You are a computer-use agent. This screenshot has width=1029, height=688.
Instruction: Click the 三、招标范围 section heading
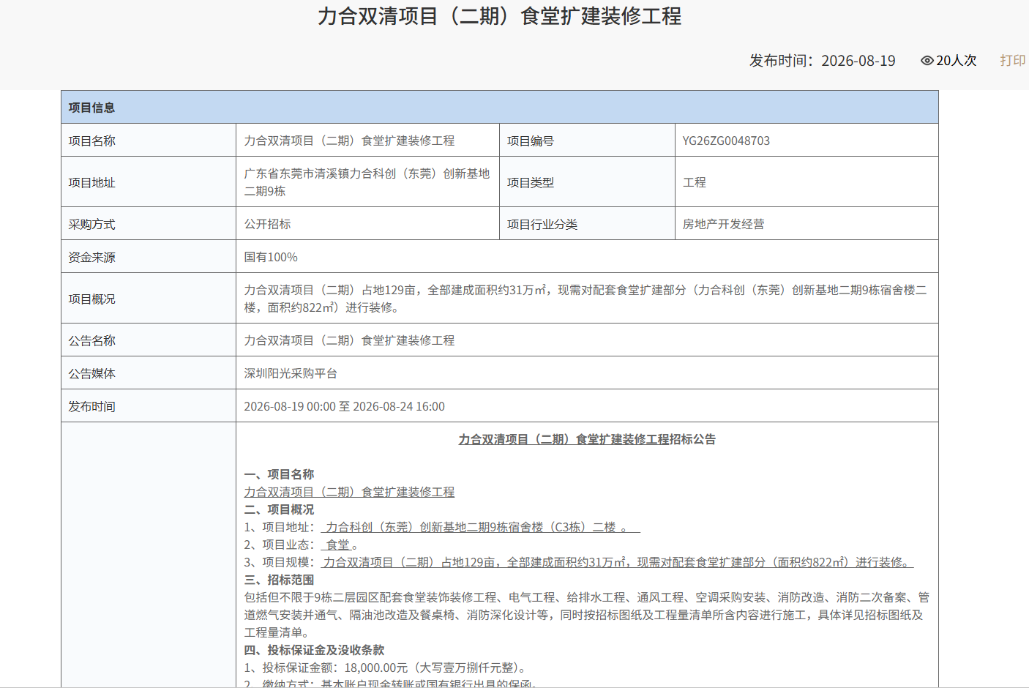click(279, 580)
